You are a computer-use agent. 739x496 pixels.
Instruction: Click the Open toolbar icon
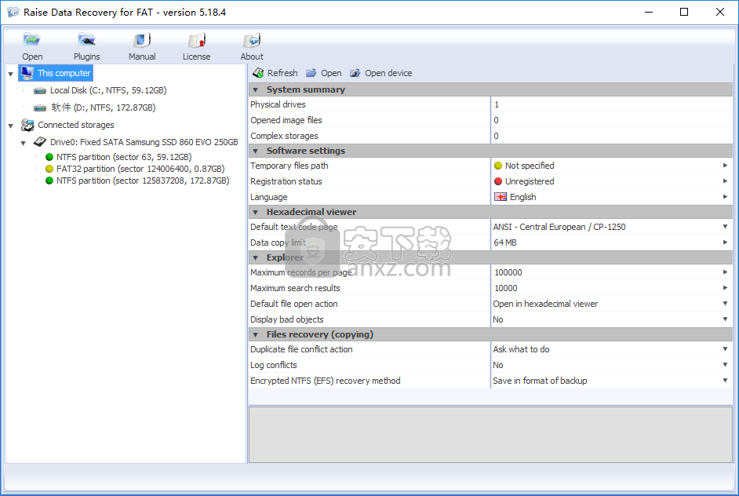[32, 40]
